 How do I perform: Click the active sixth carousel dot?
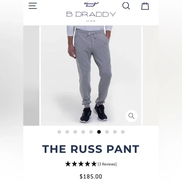[99, 132]
